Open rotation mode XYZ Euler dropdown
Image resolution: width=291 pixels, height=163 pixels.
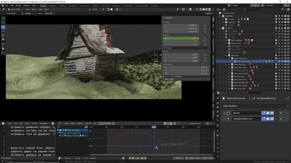[x=186, y=48]
